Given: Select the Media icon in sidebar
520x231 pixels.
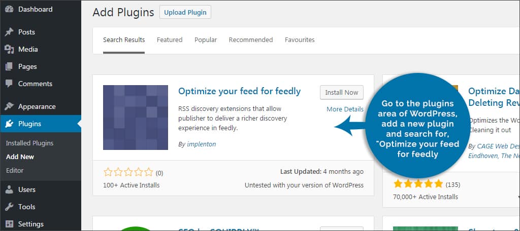Looking at the screenshot, I should (x=9, y=49).
